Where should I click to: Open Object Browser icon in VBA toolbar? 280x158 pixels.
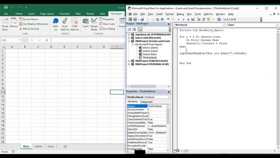pos(208,19)
